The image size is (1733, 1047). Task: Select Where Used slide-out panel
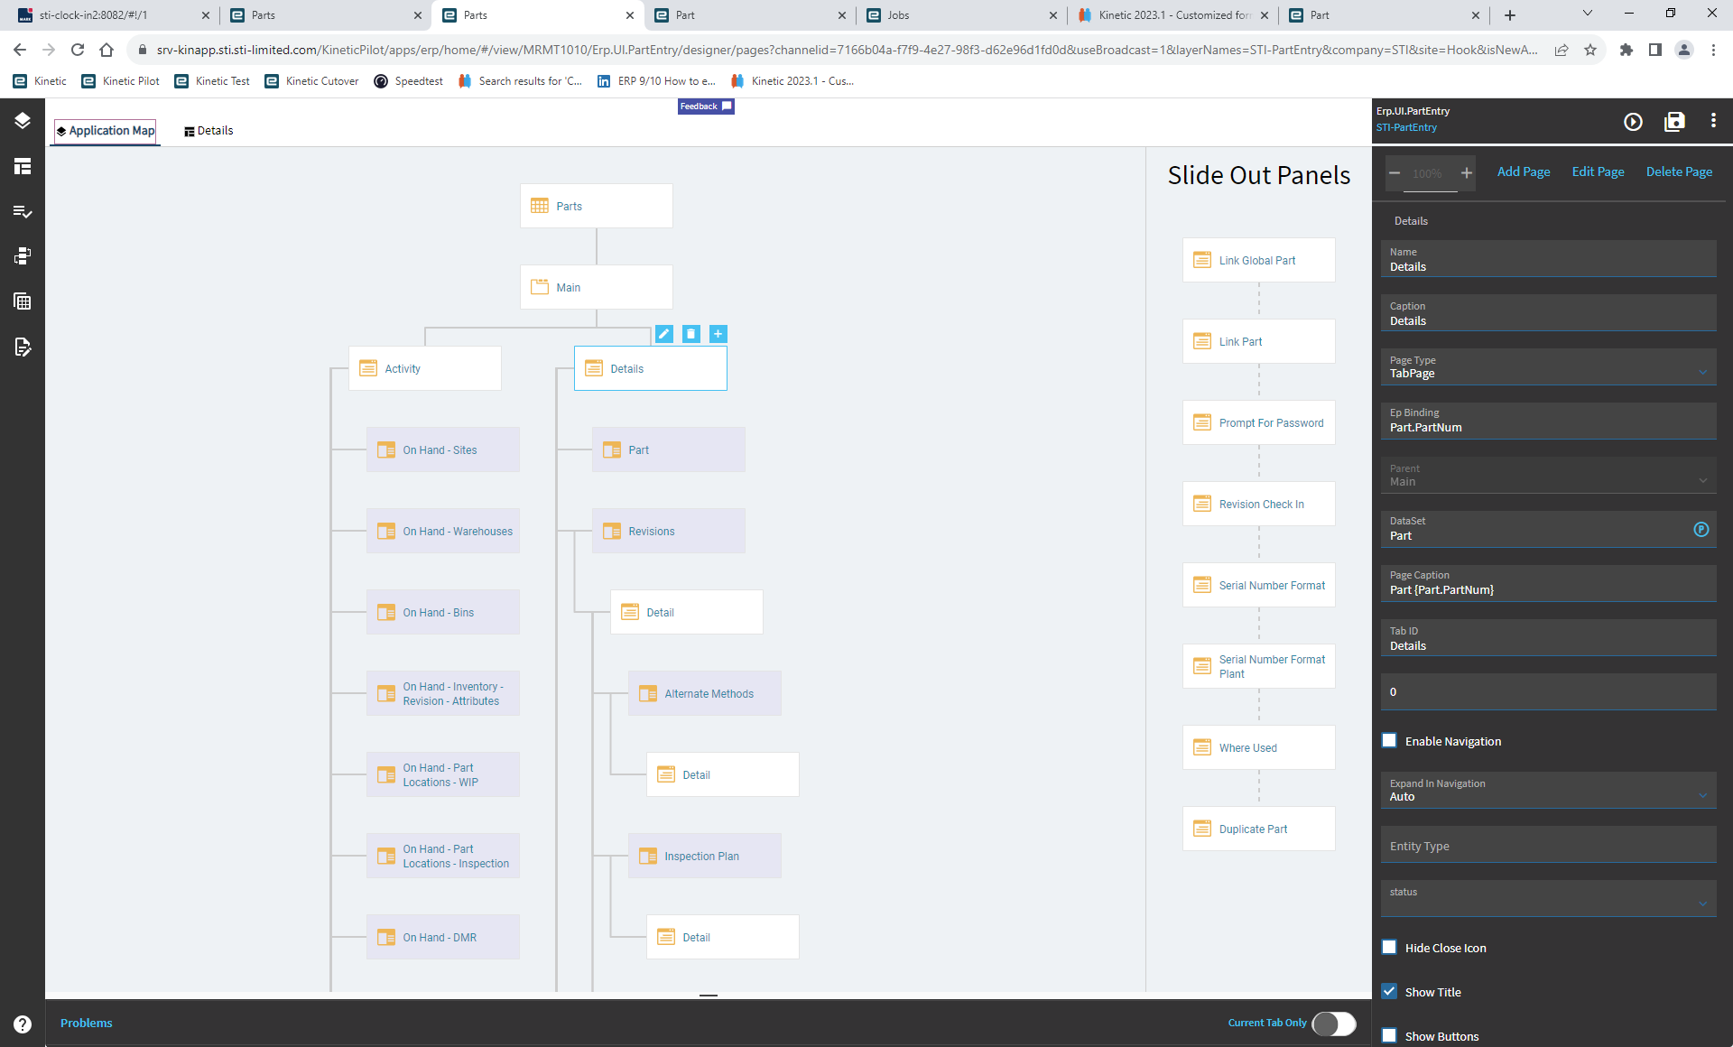point(1259,747)
